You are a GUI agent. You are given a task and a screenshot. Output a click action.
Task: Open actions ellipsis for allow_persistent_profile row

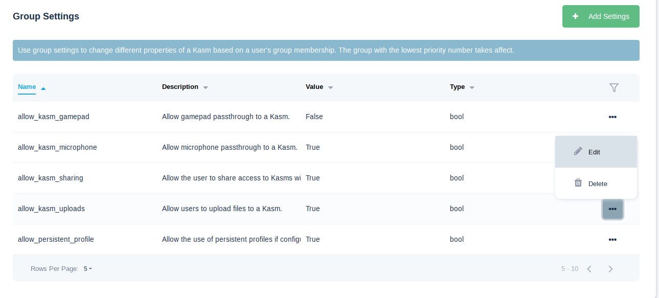612,239
